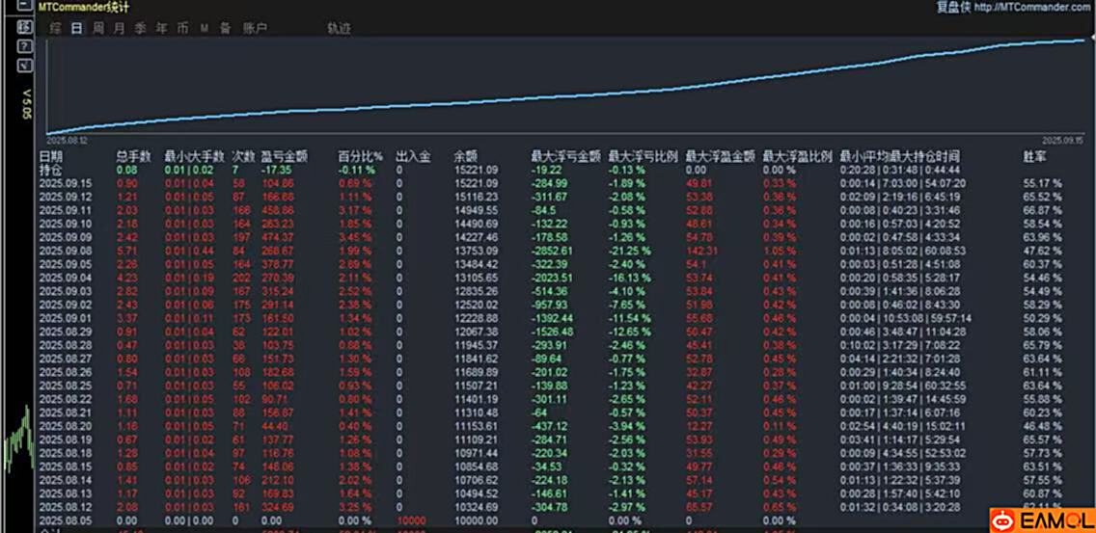Select the 持仓 row label
This screenshot has width=1096, height=533.
pyautogui.click(x=51, y=170)
